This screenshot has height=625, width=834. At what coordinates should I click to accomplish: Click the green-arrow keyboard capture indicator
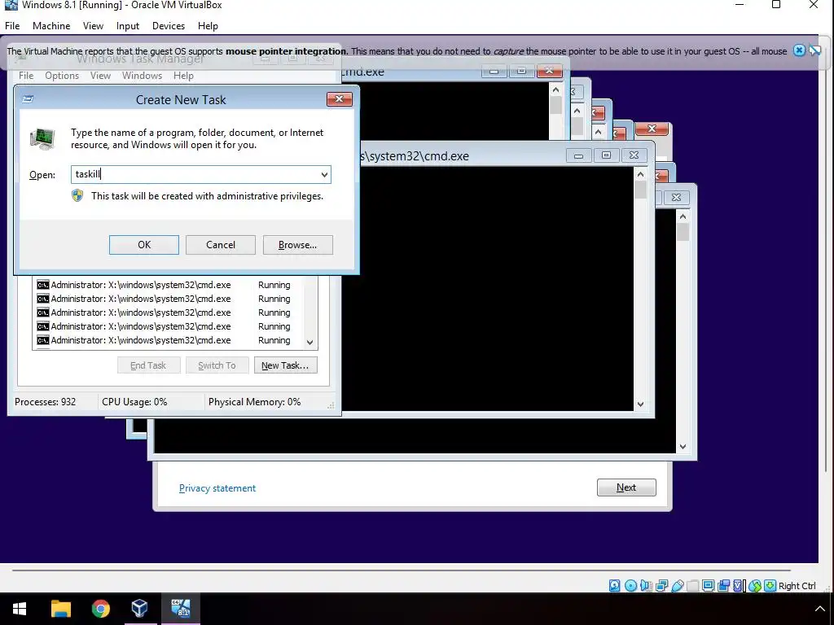pyautogui.click(x=770, y=586)
